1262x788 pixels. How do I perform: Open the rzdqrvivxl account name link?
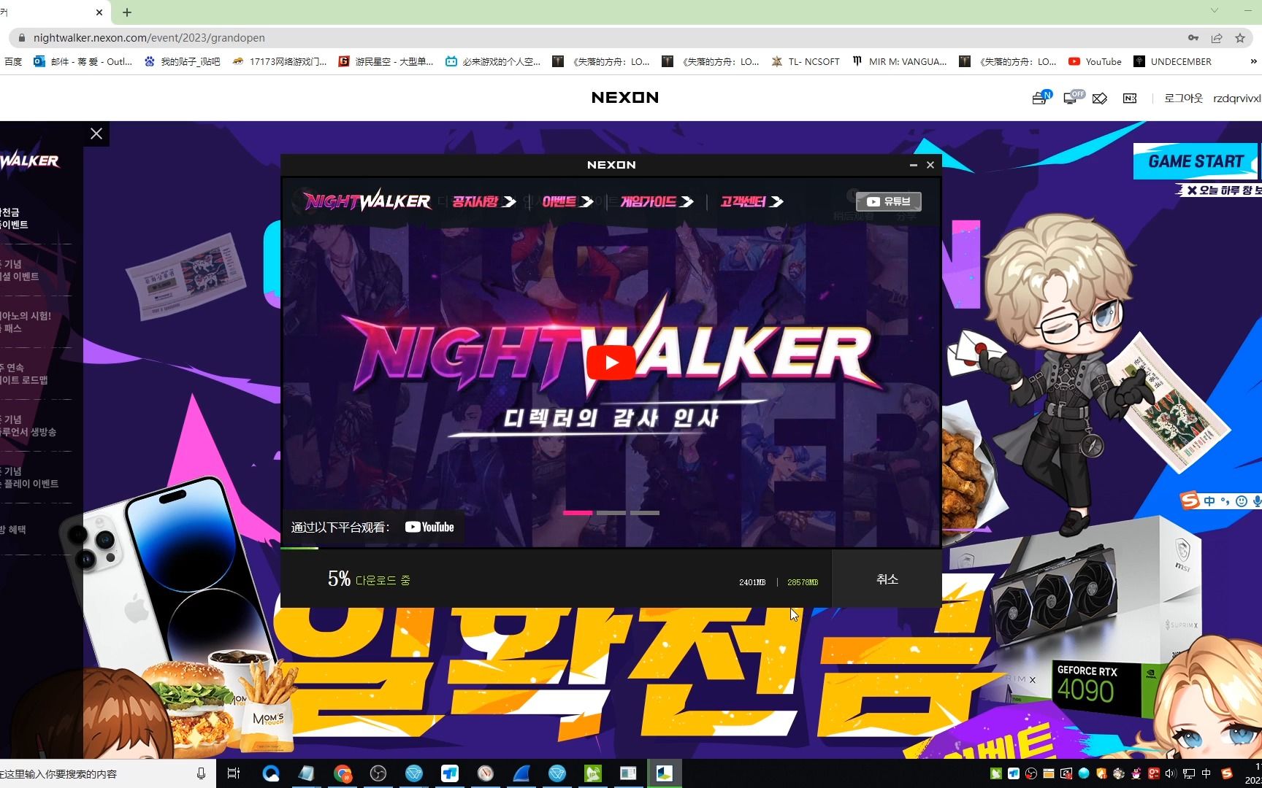1236,98
